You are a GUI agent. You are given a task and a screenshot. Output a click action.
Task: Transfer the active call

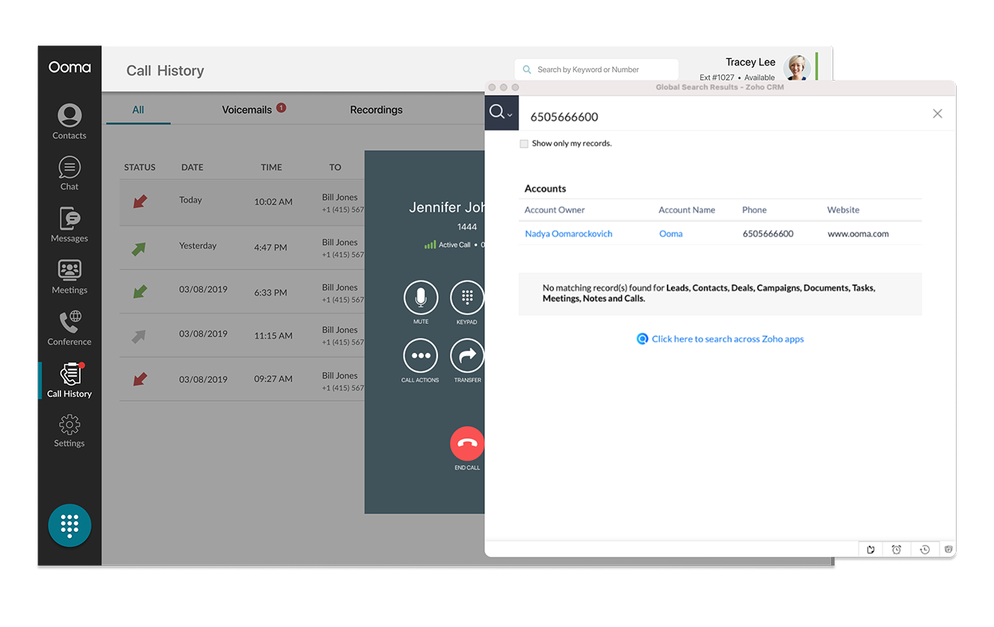pyautogui.click(x=467, y=356)
